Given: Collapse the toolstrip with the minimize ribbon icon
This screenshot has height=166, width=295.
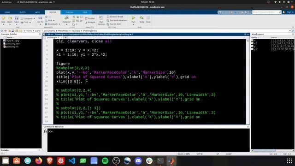Looking at the screenshot, I should pos(293,27).
